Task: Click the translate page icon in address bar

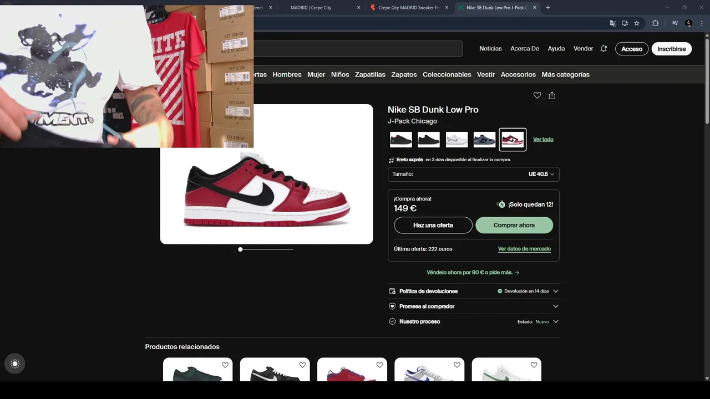Action: coord(613,23)
